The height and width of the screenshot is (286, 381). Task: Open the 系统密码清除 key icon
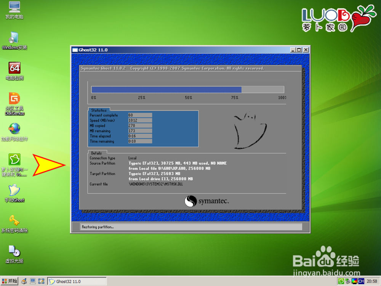[x=14, y=221]
